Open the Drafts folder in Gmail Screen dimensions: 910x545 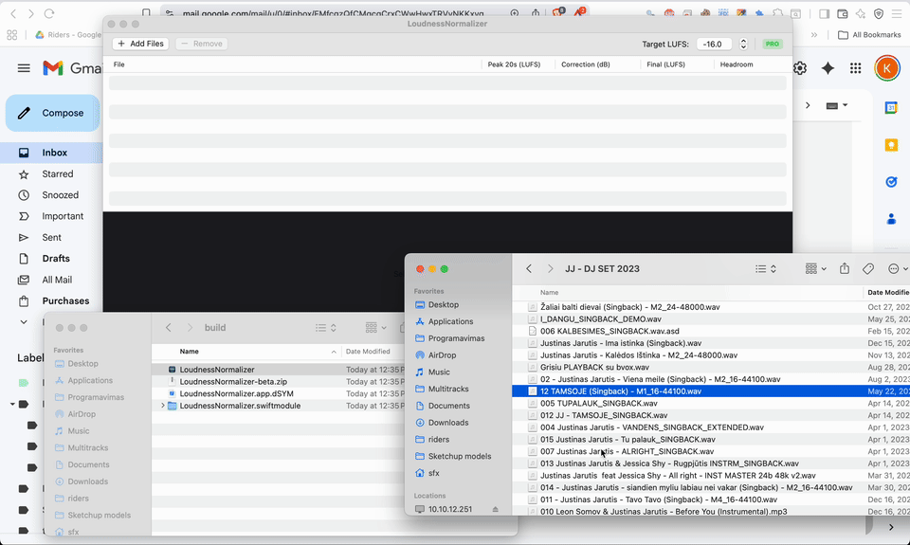pos(56,258)
